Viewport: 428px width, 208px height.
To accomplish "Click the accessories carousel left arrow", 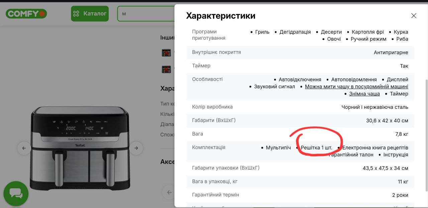I will click(x=169, y=192).
